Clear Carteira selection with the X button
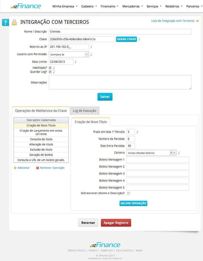Viewport: 203px width, 261px height. (x=171, y=153)
